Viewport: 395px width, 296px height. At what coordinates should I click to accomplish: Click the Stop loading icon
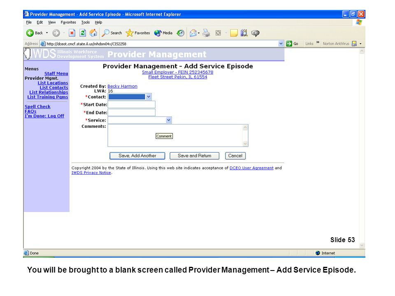[x=72, y=33]
